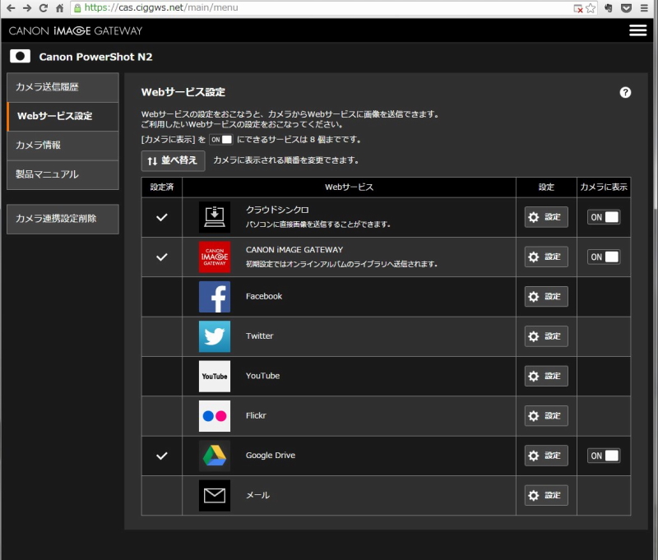Click the 並べ替え sort button
Screen dimensions: 658x560
click(173, 160)
